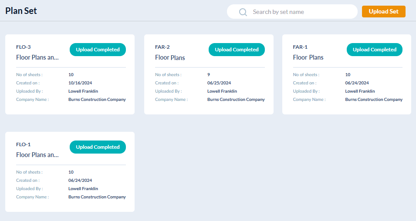Open the FAR-1 Floor Plans title
Image resolution: width=416 pixels, height=221 pixels.
pos(308,57)
